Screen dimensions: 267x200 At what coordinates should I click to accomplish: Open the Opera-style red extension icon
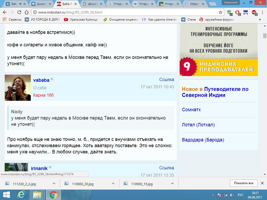pyautogui.click(x=237, y=12)
